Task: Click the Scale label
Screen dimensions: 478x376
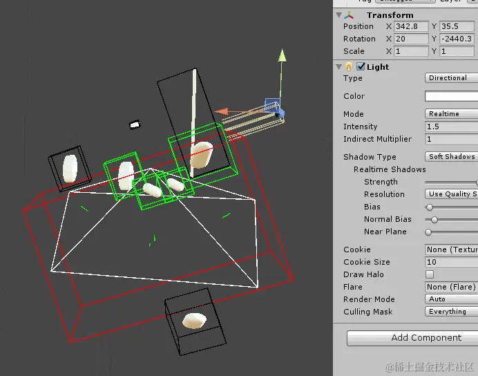Action: pyautogui.click(x=354, y=51)
